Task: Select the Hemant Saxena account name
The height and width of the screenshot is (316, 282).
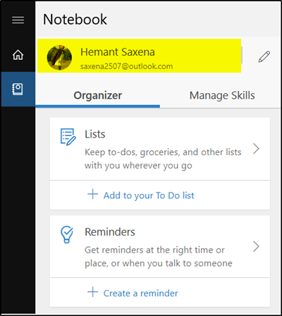Action: click(x=118, y=52)
